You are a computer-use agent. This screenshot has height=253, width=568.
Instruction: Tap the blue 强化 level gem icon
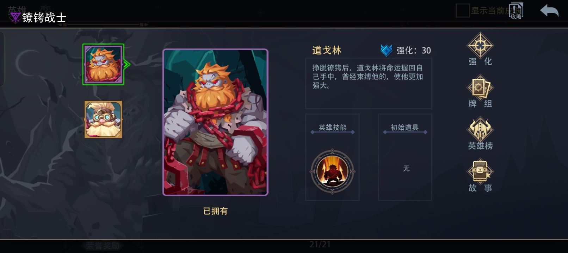(387, 50)
